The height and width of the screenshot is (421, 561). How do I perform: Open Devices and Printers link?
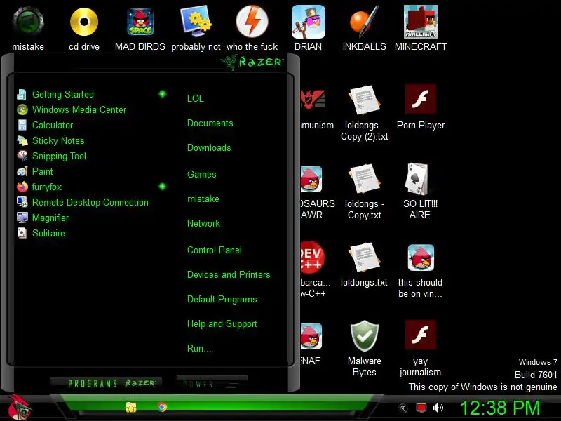(x=229, y=274)
